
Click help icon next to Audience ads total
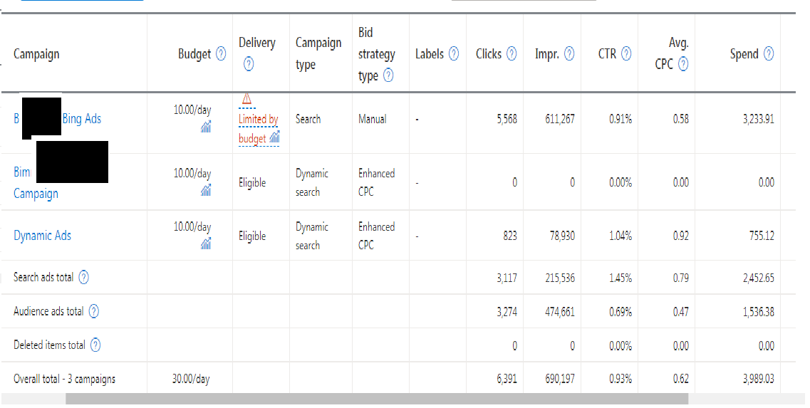(93, 311)
